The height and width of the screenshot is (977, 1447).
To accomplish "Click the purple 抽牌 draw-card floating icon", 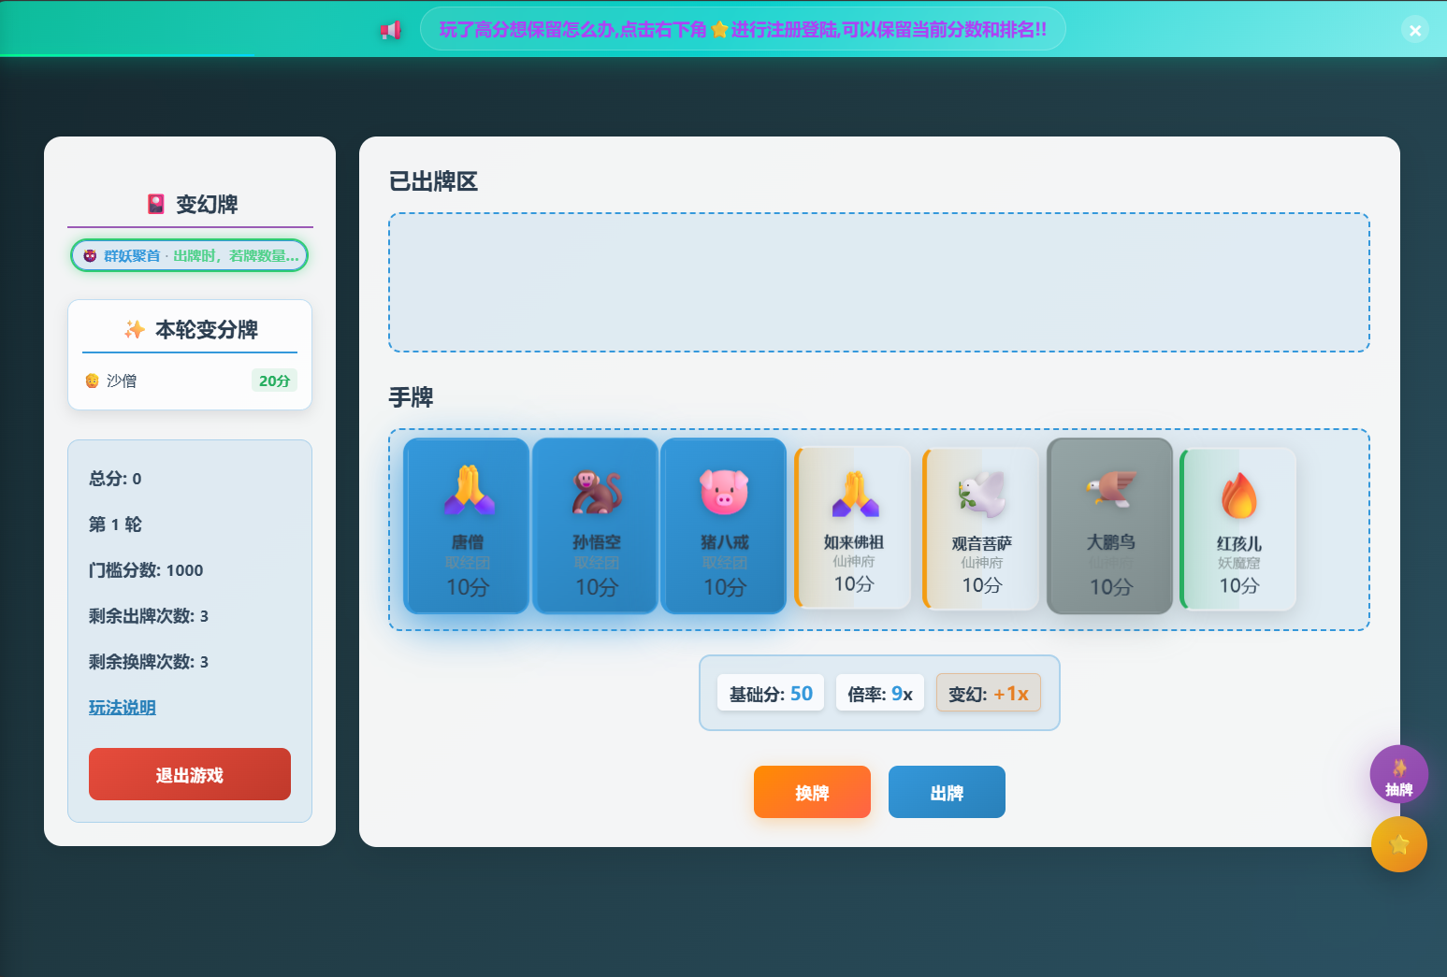I will click(x=1399, y=774).
